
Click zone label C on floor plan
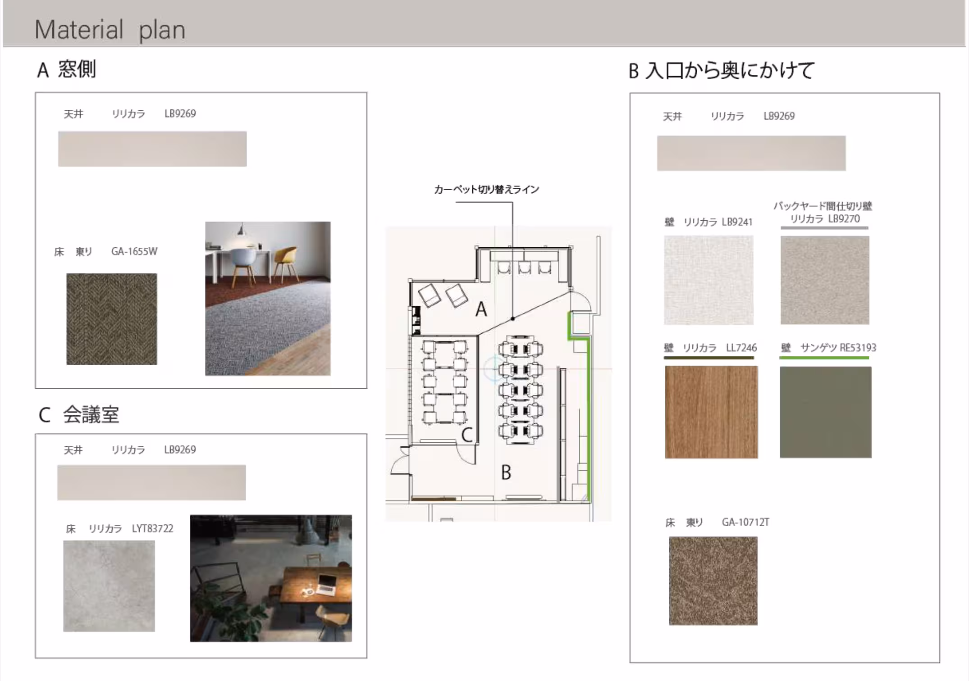[x=467, y=435]
